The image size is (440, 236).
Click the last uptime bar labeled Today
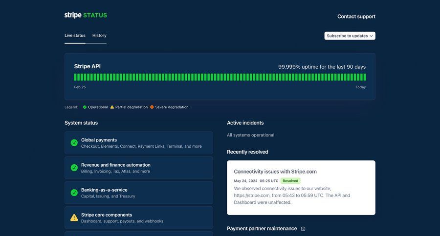(365, 77)
